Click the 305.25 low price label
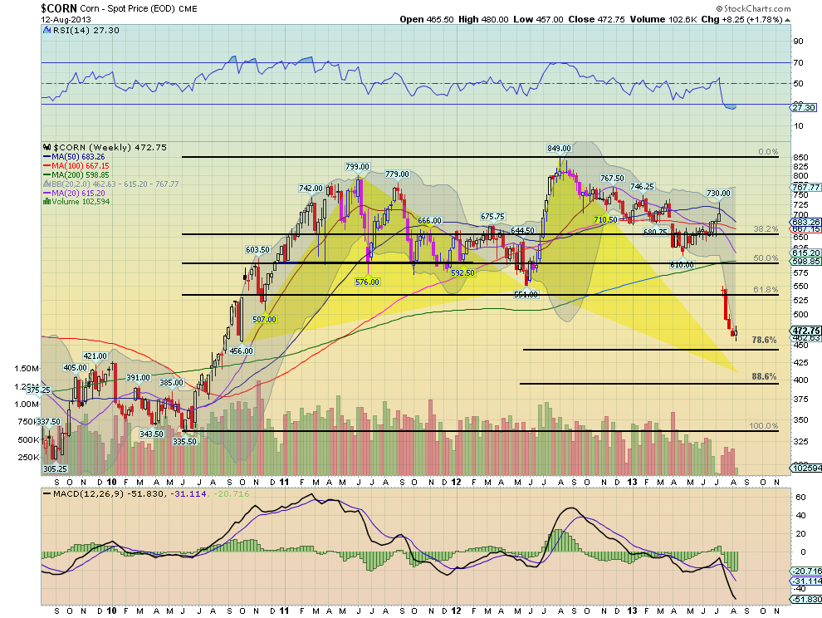This screenshot has width=822, height=618. tap(55, 469)
